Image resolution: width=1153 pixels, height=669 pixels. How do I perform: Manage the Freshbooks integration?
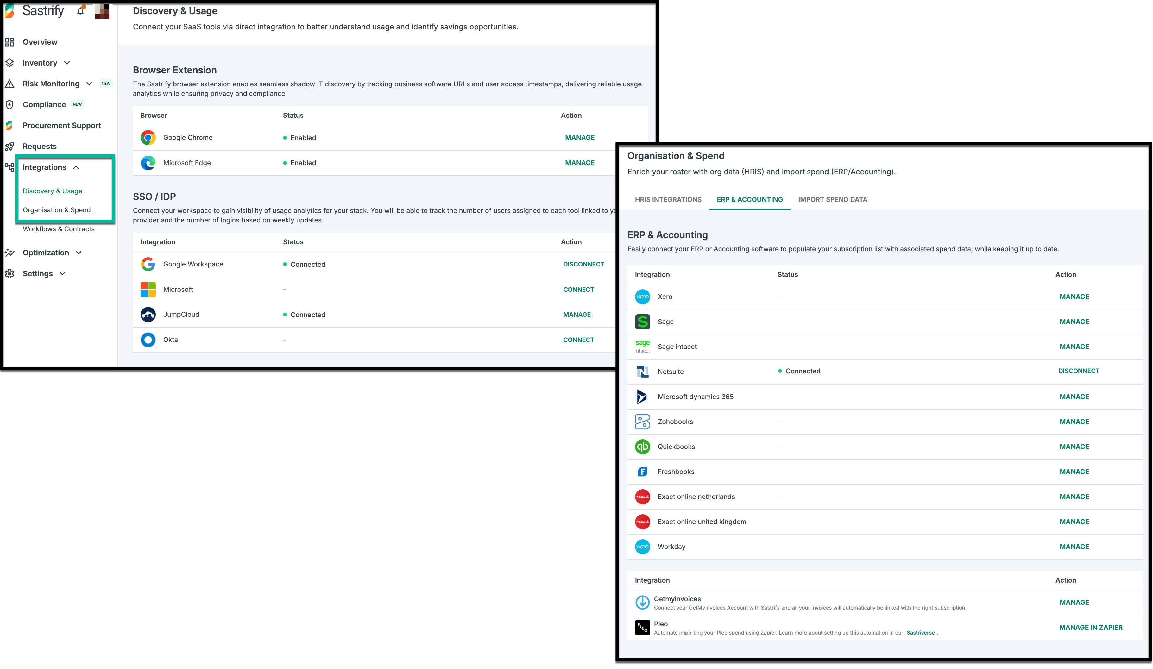point(1074,472)
